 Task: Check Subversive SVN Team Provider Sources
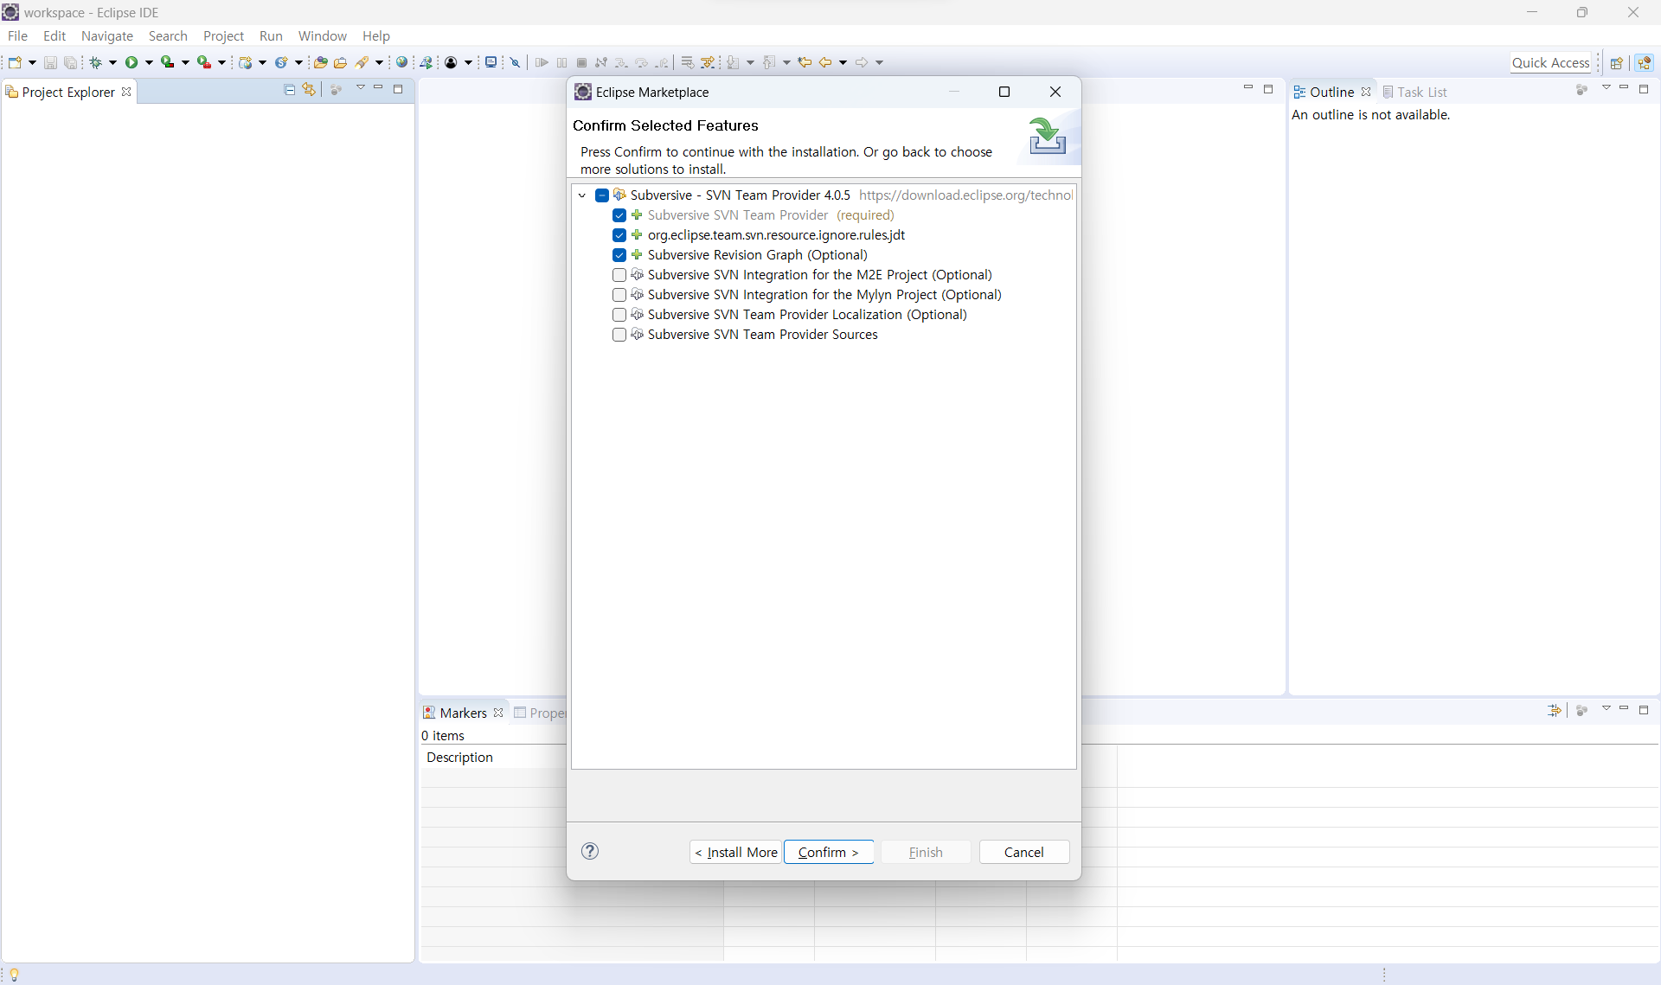[x=619, y=335]
